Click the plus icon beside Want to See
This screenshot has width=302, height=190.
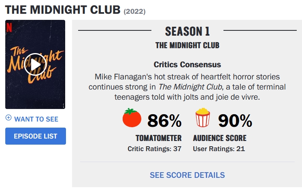click(x=9, y=118)
